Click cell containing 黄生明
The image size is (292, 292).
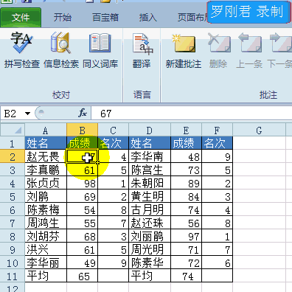pyautogui.click(x=150, y=196)
